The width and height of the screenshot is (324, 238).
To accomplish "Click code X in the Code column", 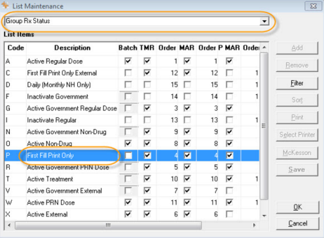I will click(x=8, y=214).
